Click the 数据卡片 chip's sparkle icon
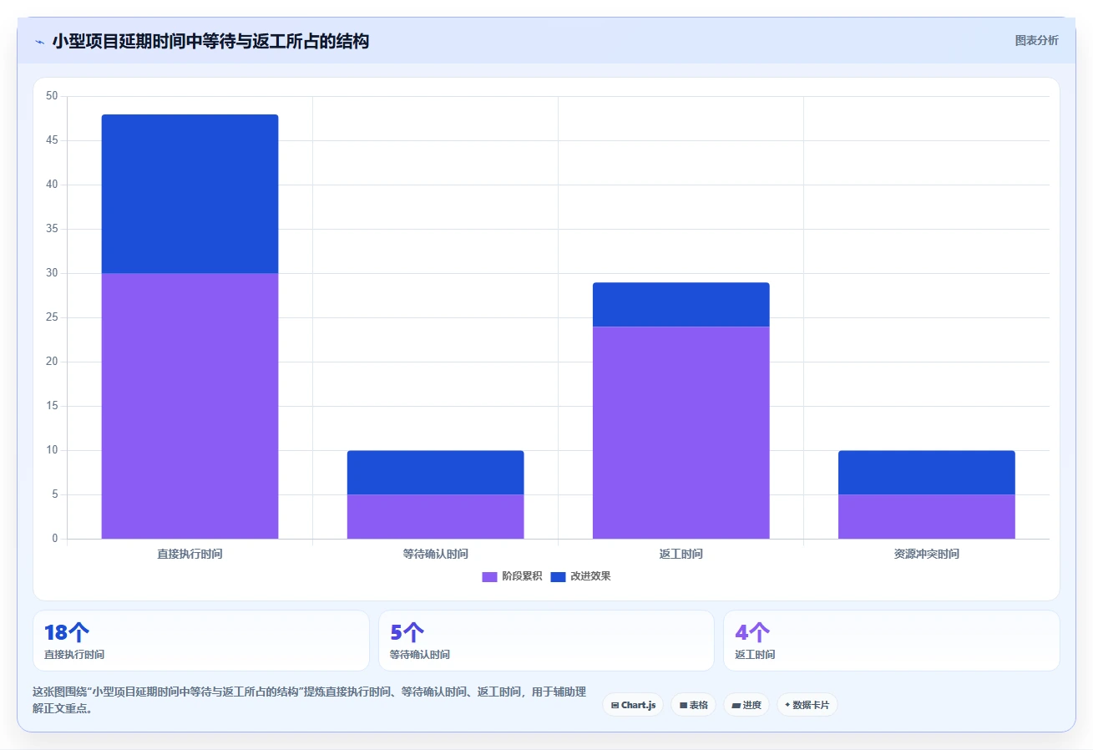This screenshot has height=750, width=1093. (x=787, y=706)
